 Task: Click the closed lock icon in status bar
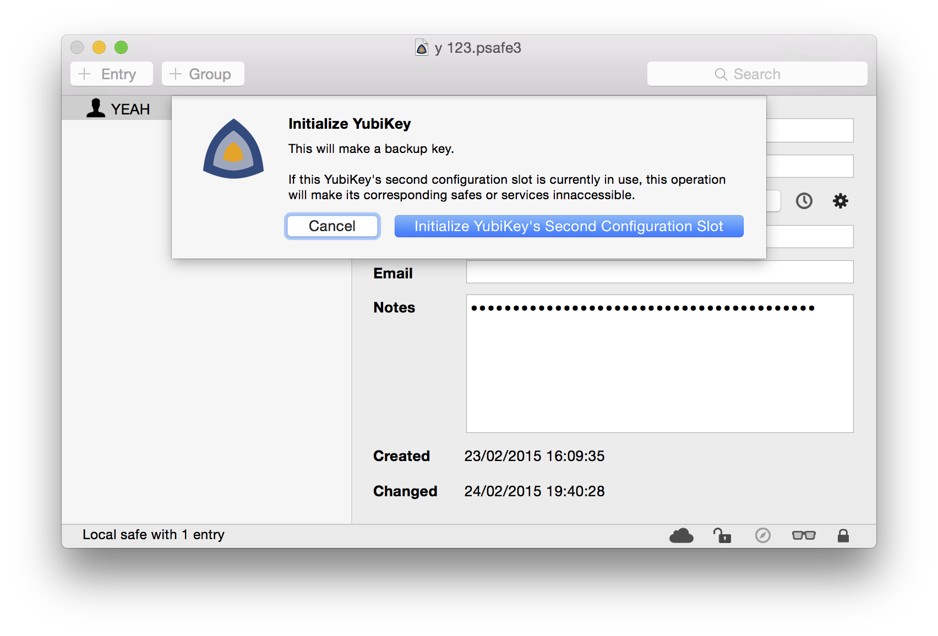pyautogui.click(x=843, y=535)
